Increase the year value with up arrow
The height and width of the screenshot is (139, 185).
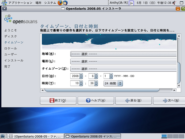tap(81, 75)
